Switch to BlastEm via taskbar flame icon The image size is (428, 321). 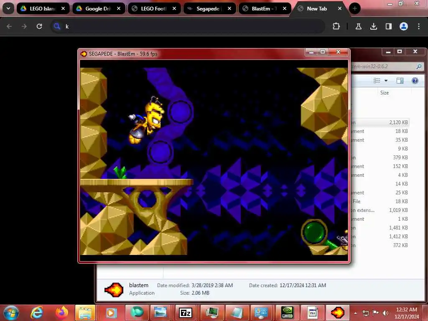(338, 313)
